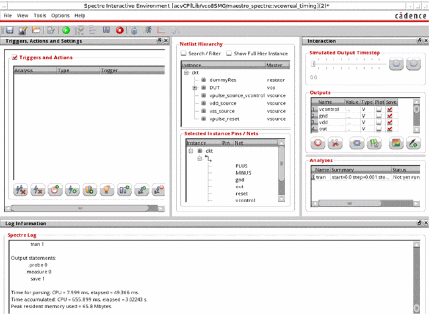The height and width of the screenshot is (314, 429).
Task: Click the clipboard document toolbar icon
Action: pos(51,30)
